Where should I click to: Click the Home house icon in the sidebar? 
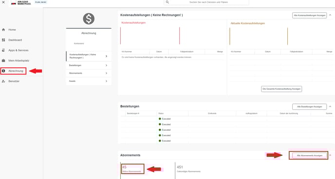3,30
